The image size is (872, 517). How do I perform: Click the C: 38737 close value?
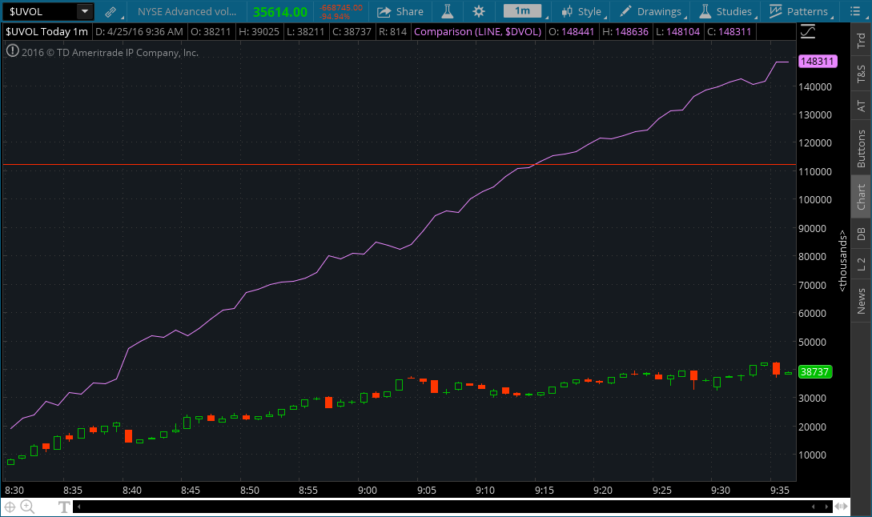(x=352, y=32)
